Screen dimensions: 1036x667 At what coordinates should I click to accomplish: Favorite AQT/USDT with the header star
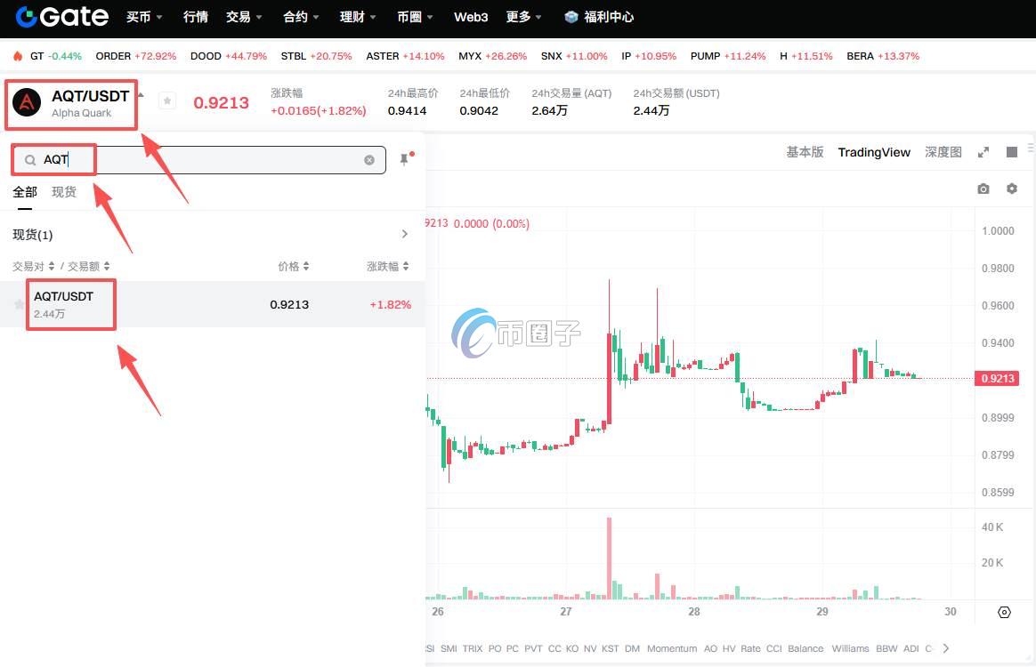tap(166, 101)
